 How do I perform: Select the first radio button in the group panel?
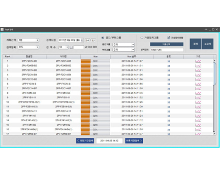click(103, 38)
